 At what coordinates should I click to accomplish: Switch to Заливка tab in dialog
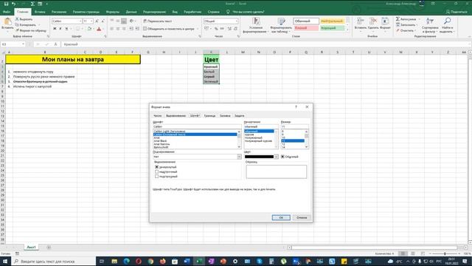tap(225, 116)
